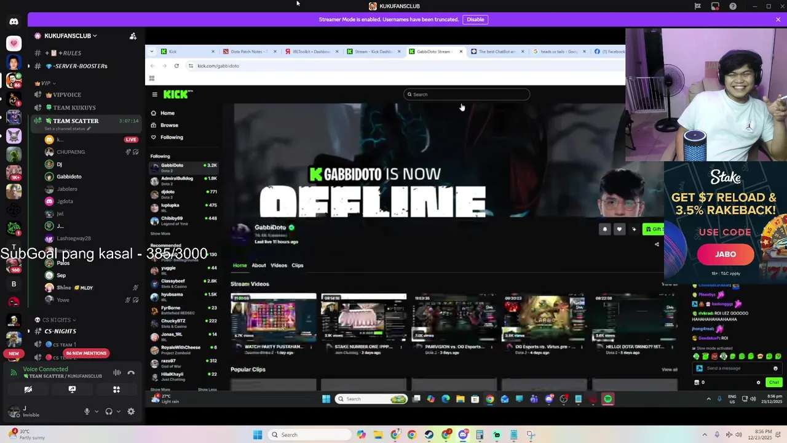Click View all beside Popular Clips
Image resolution: width=787 pixels, height=443 pixels.
(670, 369)
